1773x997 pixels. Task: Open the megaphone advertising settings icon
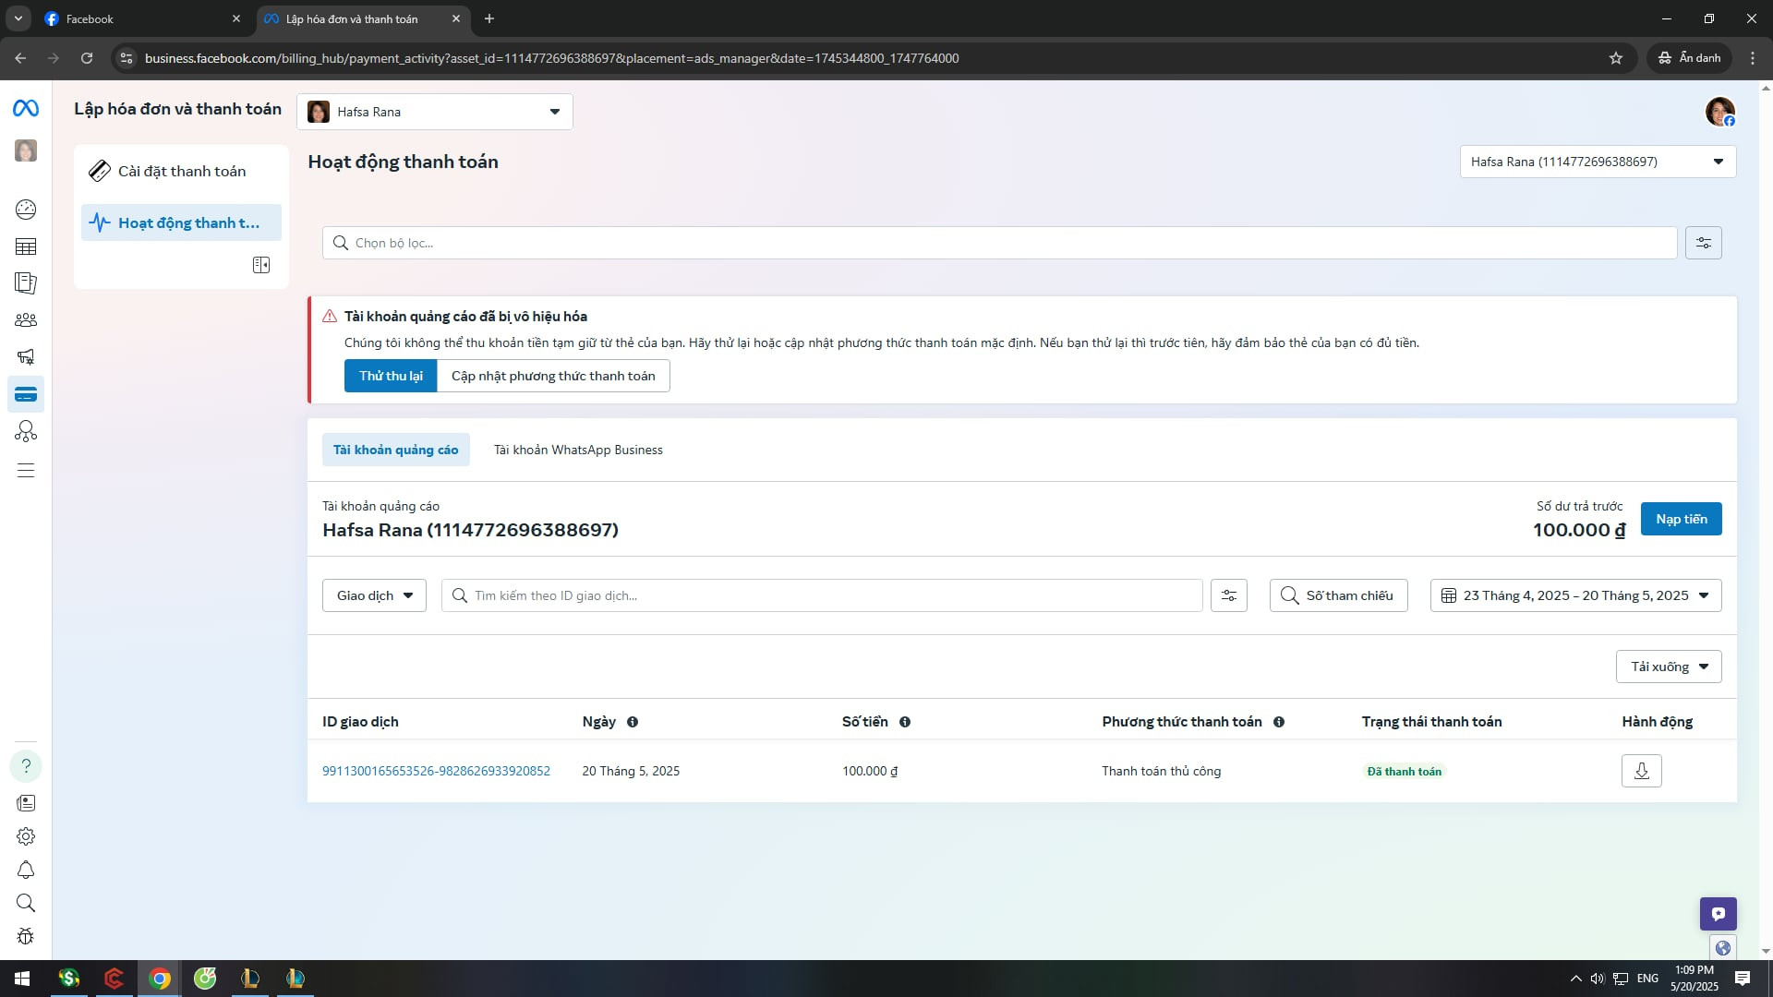26,357
